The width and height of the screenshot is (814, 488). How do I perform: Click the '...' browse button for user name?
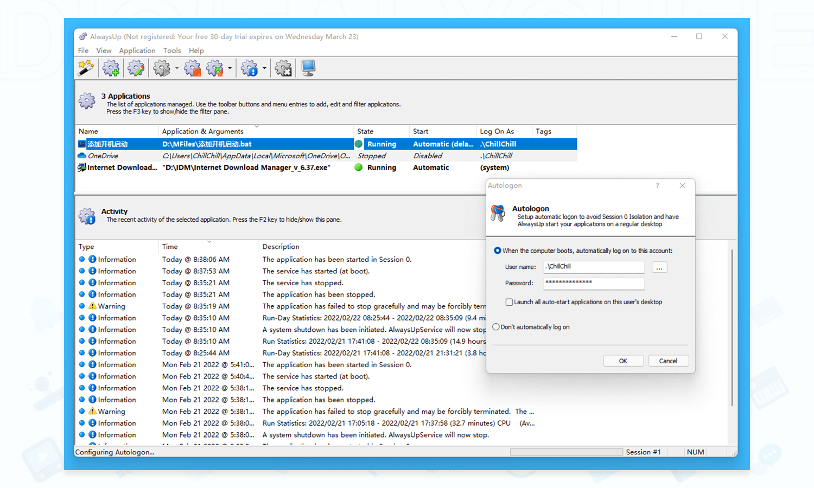pos(659,267)
